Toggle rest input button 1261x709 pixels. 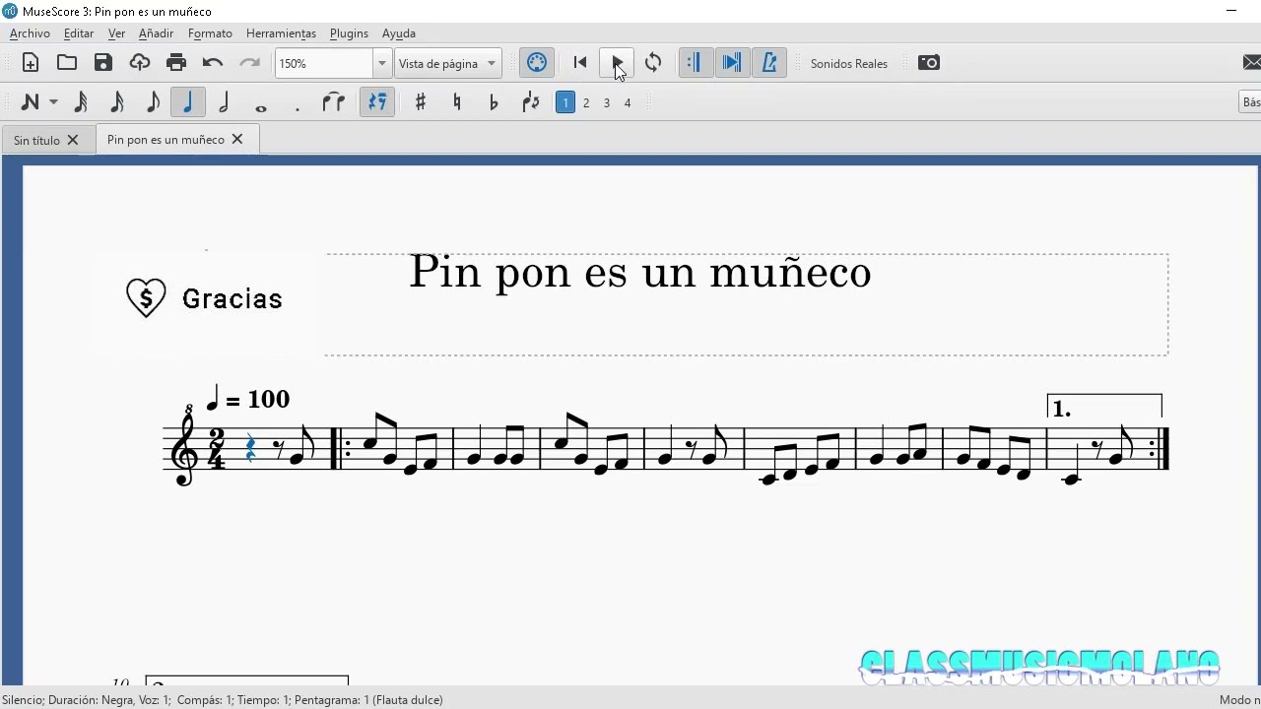pyautogui.click(x=377, y=102)
